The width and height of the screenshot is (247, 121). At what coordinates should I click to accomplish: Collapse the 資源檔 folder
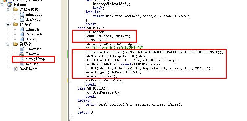8,44
